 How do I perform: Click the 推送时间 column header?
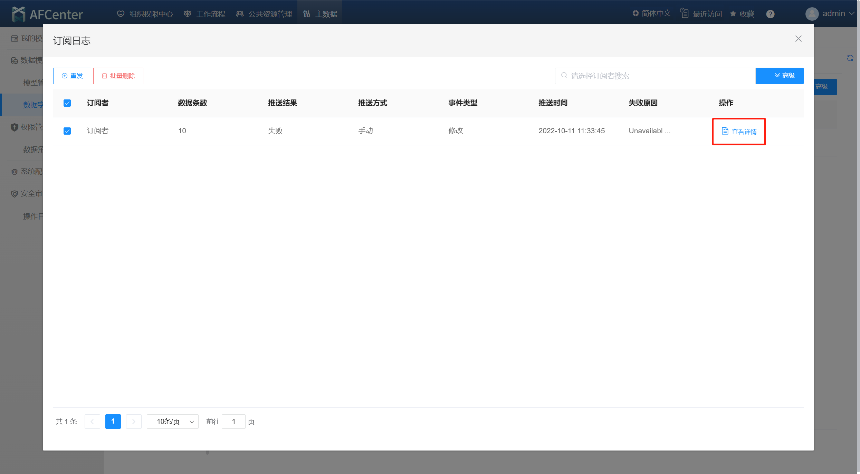(553, 103)
